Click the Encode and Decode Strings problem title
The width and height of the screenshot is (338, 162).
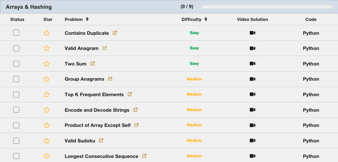pyautogui.click(x=97, y=110)
